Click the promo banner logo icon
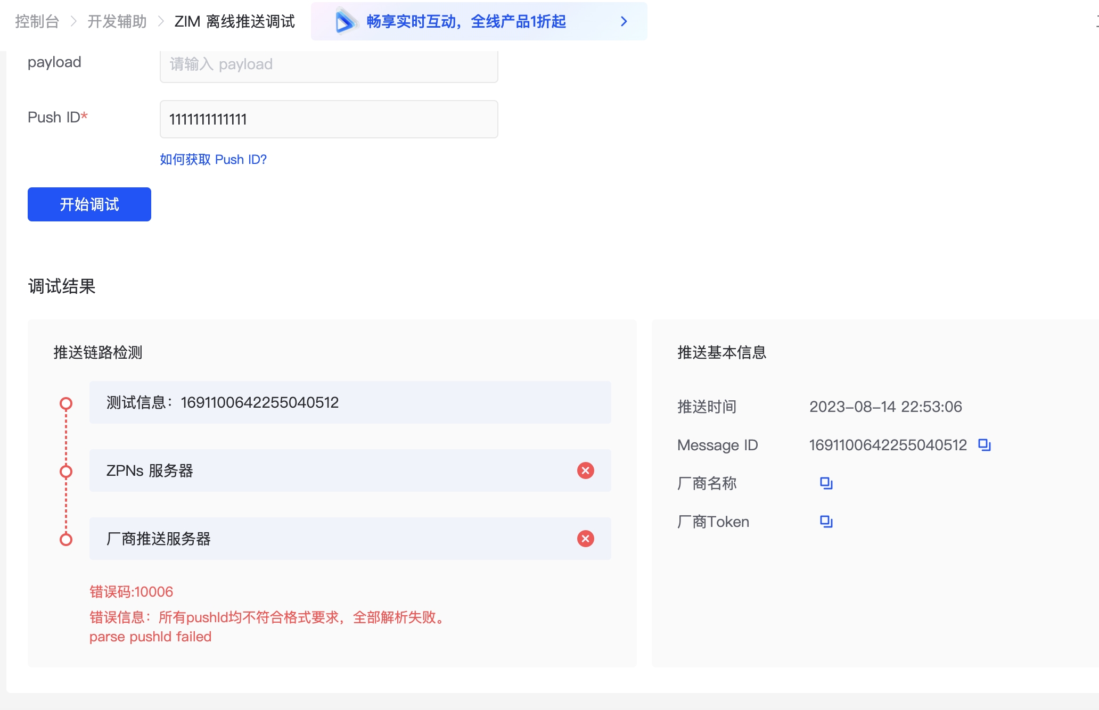The image size is (1099, 710). 346,21
